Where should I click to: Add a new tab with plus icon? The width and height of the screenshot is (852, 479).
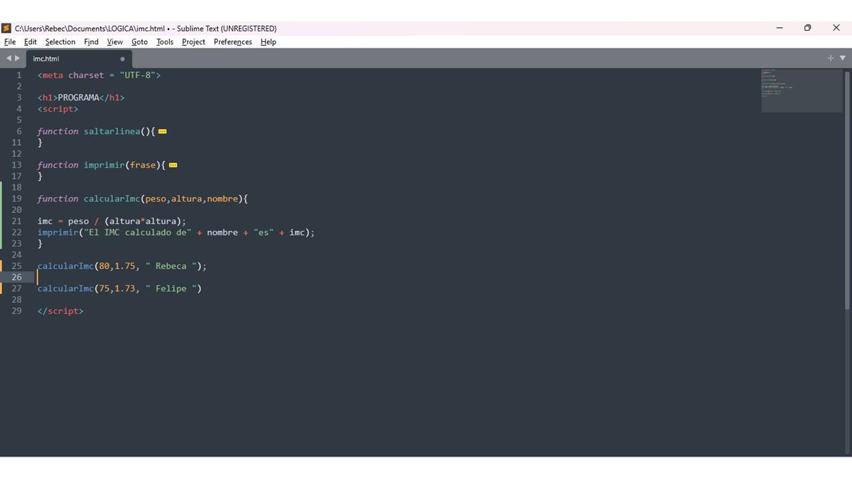831,59
